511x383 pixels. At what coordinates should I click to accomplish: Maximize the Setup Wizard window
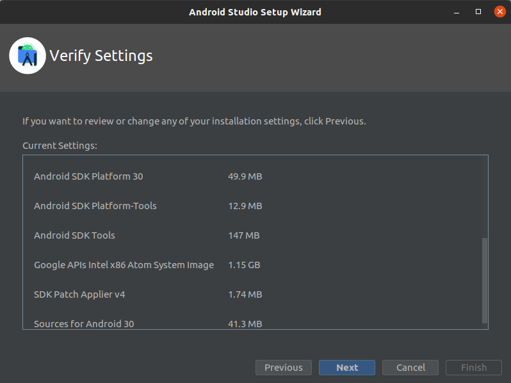pos(478,12)
